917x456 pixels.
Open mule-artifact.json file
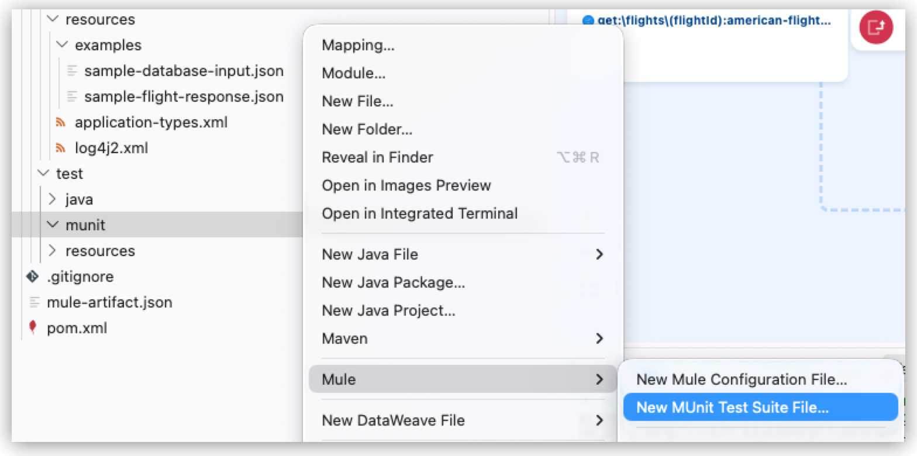pyautogui.click(x=109, y=302)
